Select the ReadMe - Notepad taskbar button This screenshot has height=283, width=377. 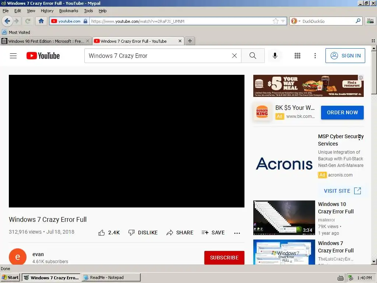click(111, 277)
